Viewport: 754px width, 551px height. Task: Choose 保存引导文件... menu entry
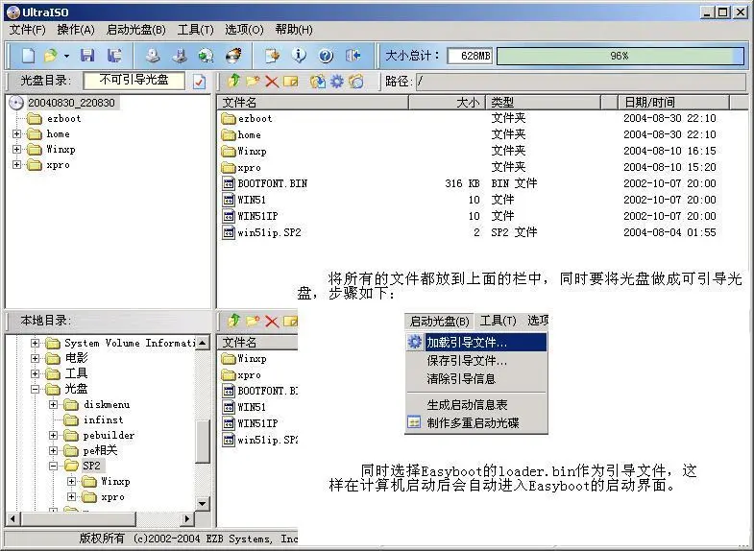point(476,361)
